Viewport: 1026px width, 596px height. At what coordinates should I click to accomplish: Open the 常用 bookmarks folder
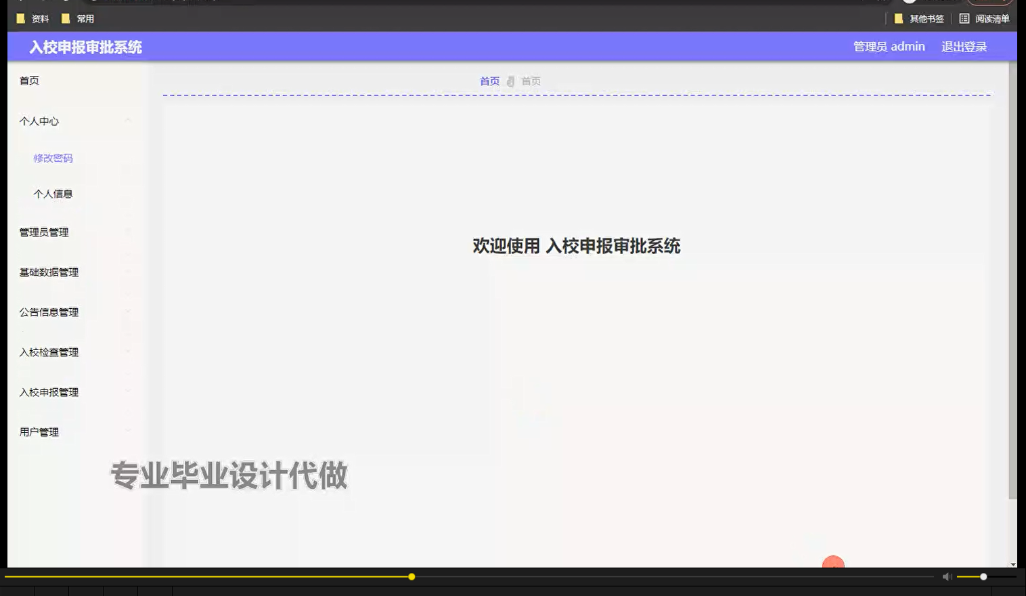(x=79, y=18)
